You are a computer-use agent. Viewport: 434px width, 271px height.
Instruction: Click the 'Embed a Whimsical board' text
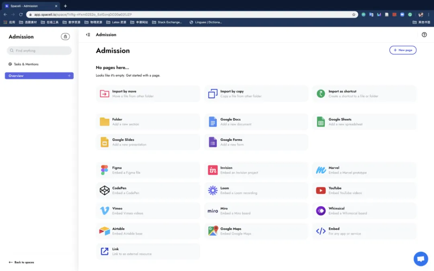tap(348, 214)
